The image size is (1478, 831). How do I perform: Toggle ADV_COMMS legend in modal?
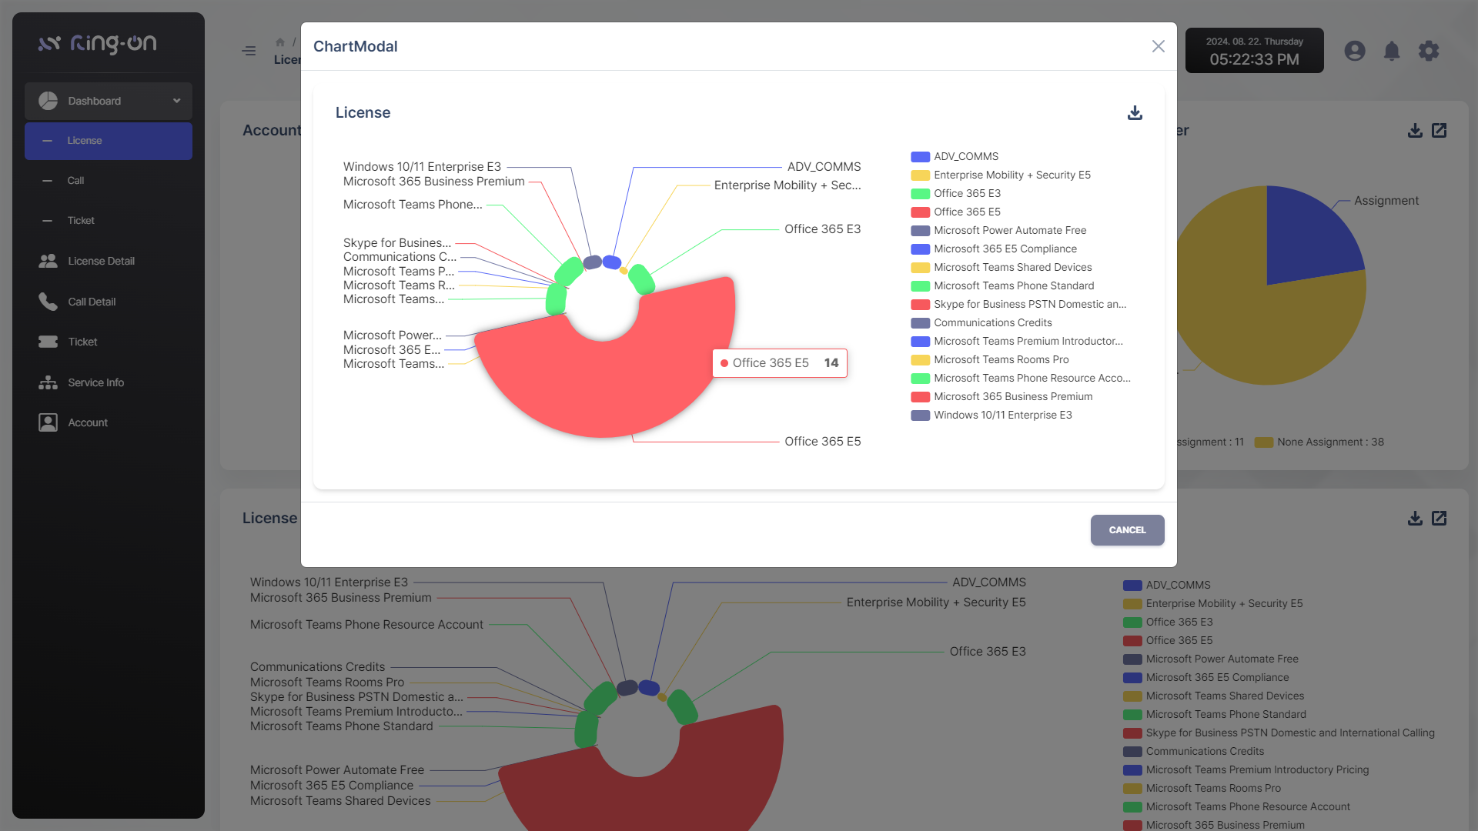pyautogui.click(x=955, y=157)
